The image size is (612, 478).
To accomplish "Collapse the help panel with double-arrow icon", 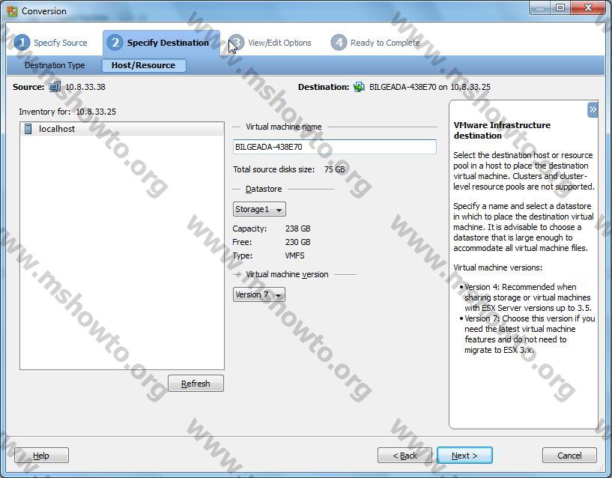I will click(x=593, y=109).
